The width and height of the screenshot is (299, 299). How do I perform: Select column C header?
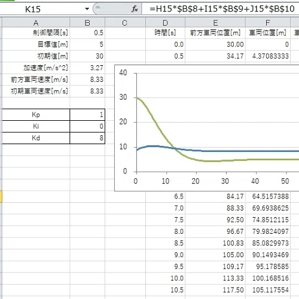coord(125,23)
